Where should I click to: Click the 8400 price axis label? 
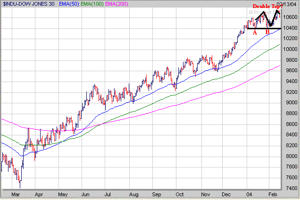[292, 134]
